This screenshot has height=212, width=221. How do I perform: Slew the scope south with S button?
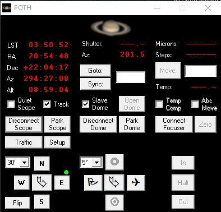pos(42,202)
